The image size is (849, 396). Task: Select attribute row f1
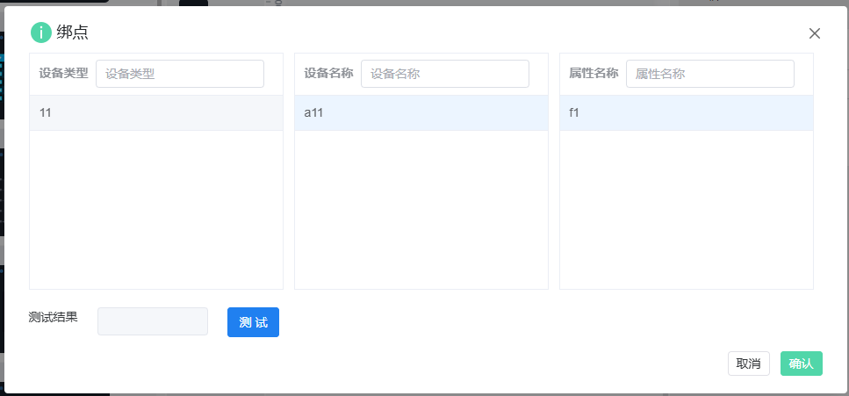[687, 112]
